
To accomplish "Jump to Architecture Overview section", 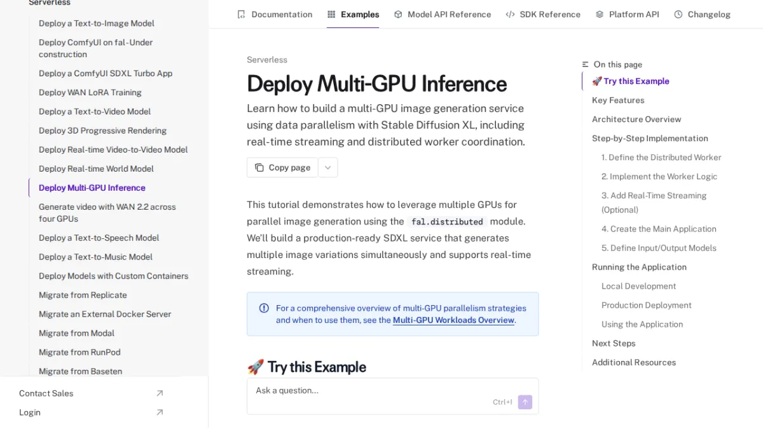I will (x=636, y=119).
